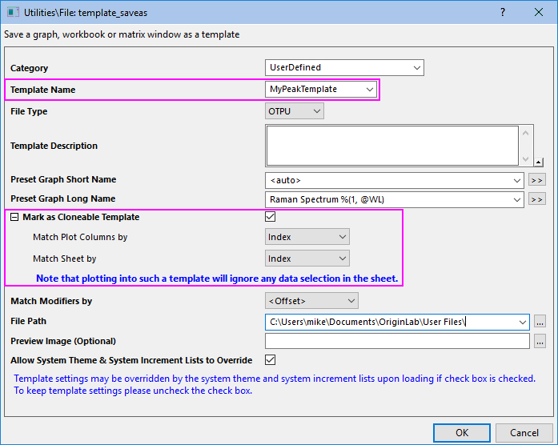Click the browse button next to File Path

540,323
